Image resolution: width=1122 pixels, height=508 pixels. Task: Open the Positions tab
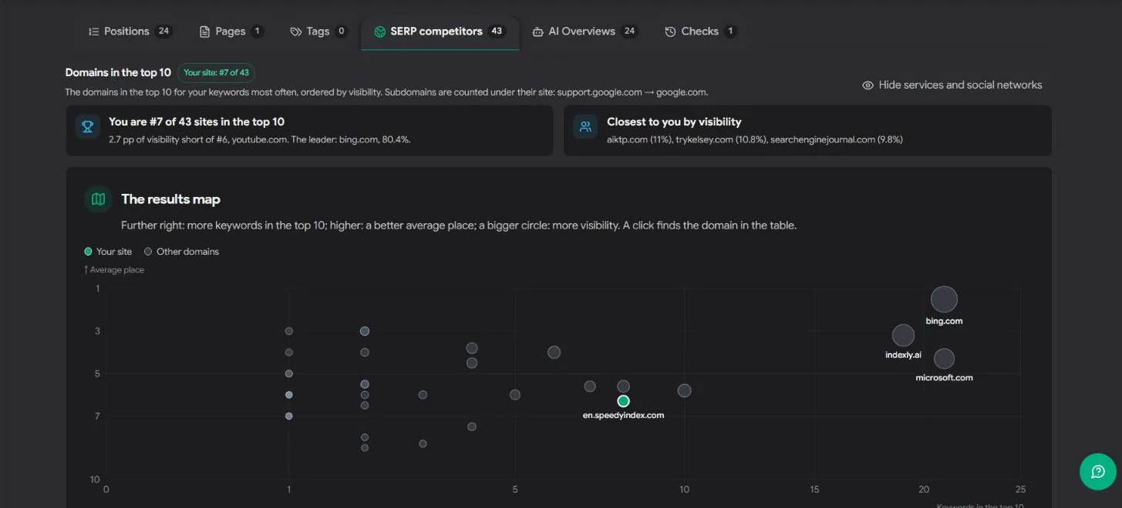pyautogui.click(x=130, y=32)
